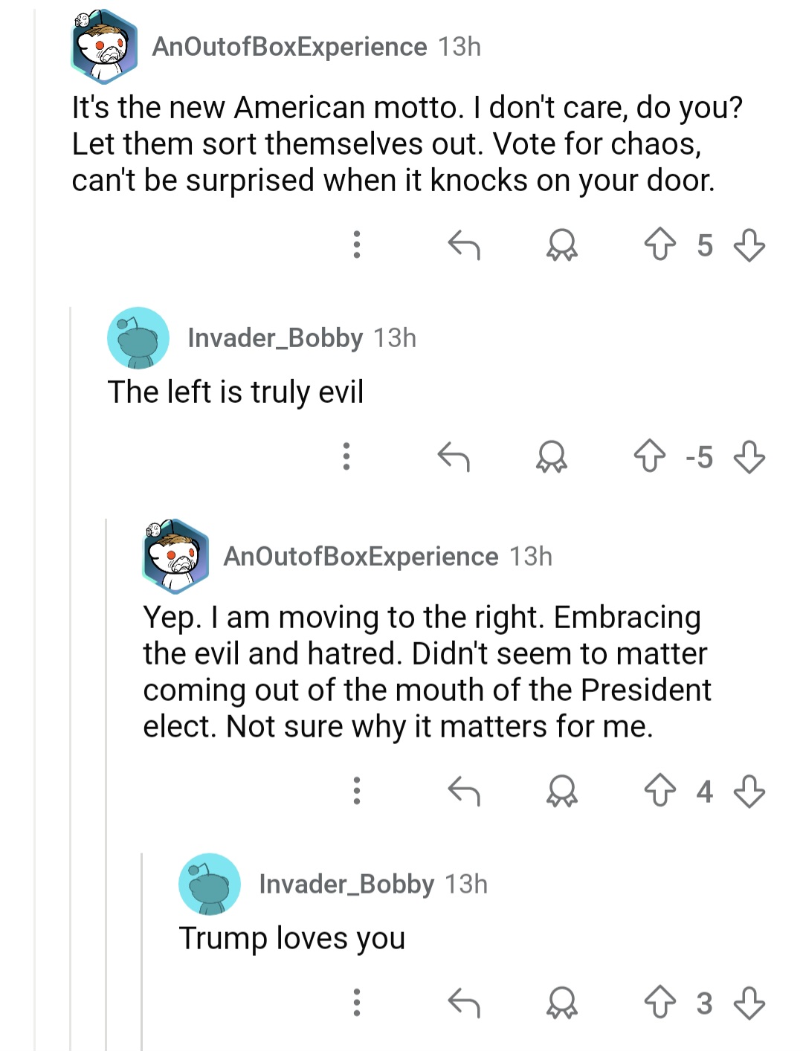
Task: Reply to 'The left is truly evil'
Action: tap(454, 456)
